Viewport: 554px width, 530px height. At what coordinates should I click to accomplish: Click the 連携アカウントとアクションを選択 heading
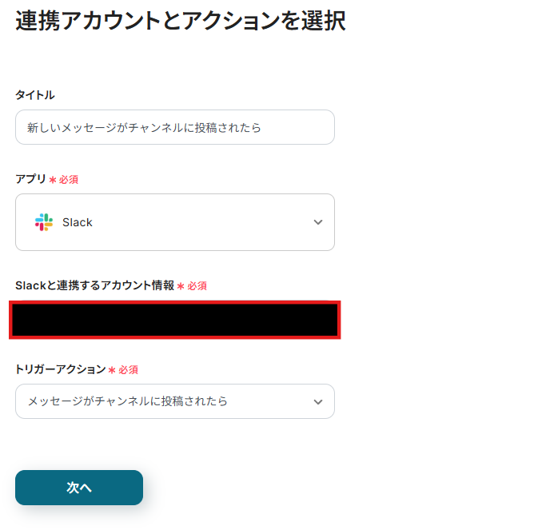(x=181, y=21)
